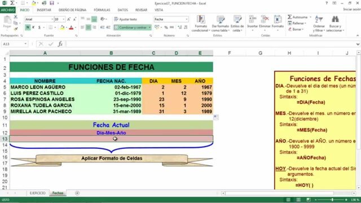Click the decrease indent icon
The image size is (361, 203).
pos(102,28)
